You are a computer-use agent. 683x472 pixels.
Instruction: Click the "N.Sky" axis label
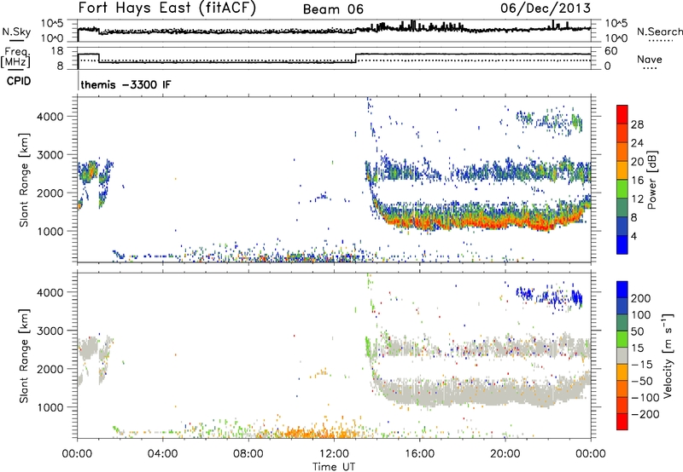click(x=16, y=32)
